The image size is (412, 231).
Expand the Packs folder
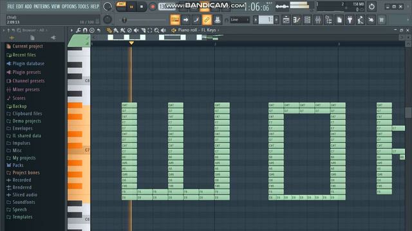pos(15,165)
